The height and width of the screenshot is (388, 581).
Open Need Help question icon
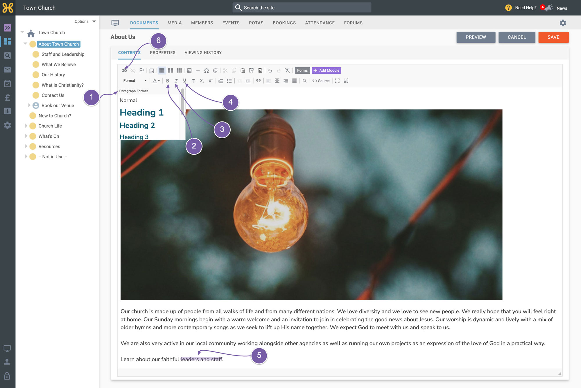[x=508, y=8]
